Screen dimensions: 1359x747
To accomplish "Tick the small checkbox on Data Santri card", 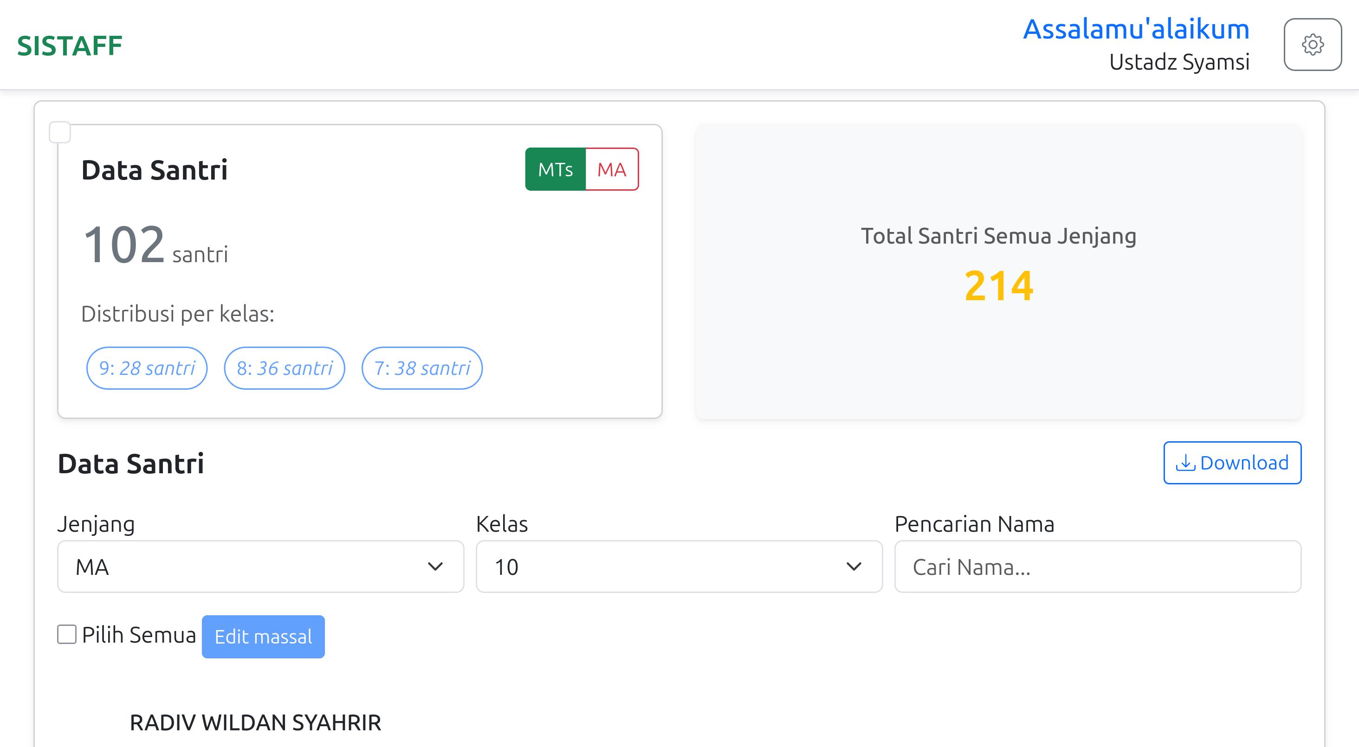I will 59,132.
